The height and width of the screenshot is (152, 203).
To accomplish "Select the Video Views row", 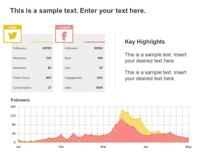I will pyautogui.click(x=32, y=78).
